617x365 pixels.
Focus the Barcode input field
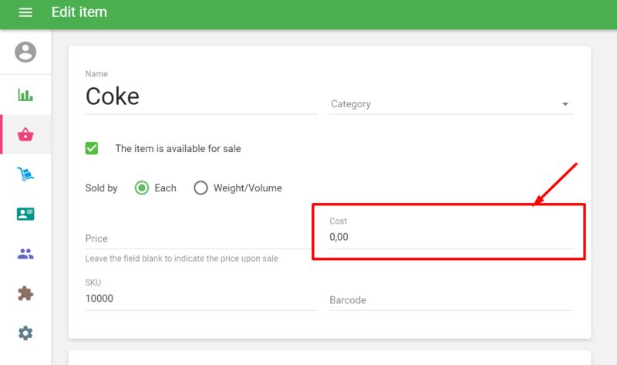[x=451, y=299]
